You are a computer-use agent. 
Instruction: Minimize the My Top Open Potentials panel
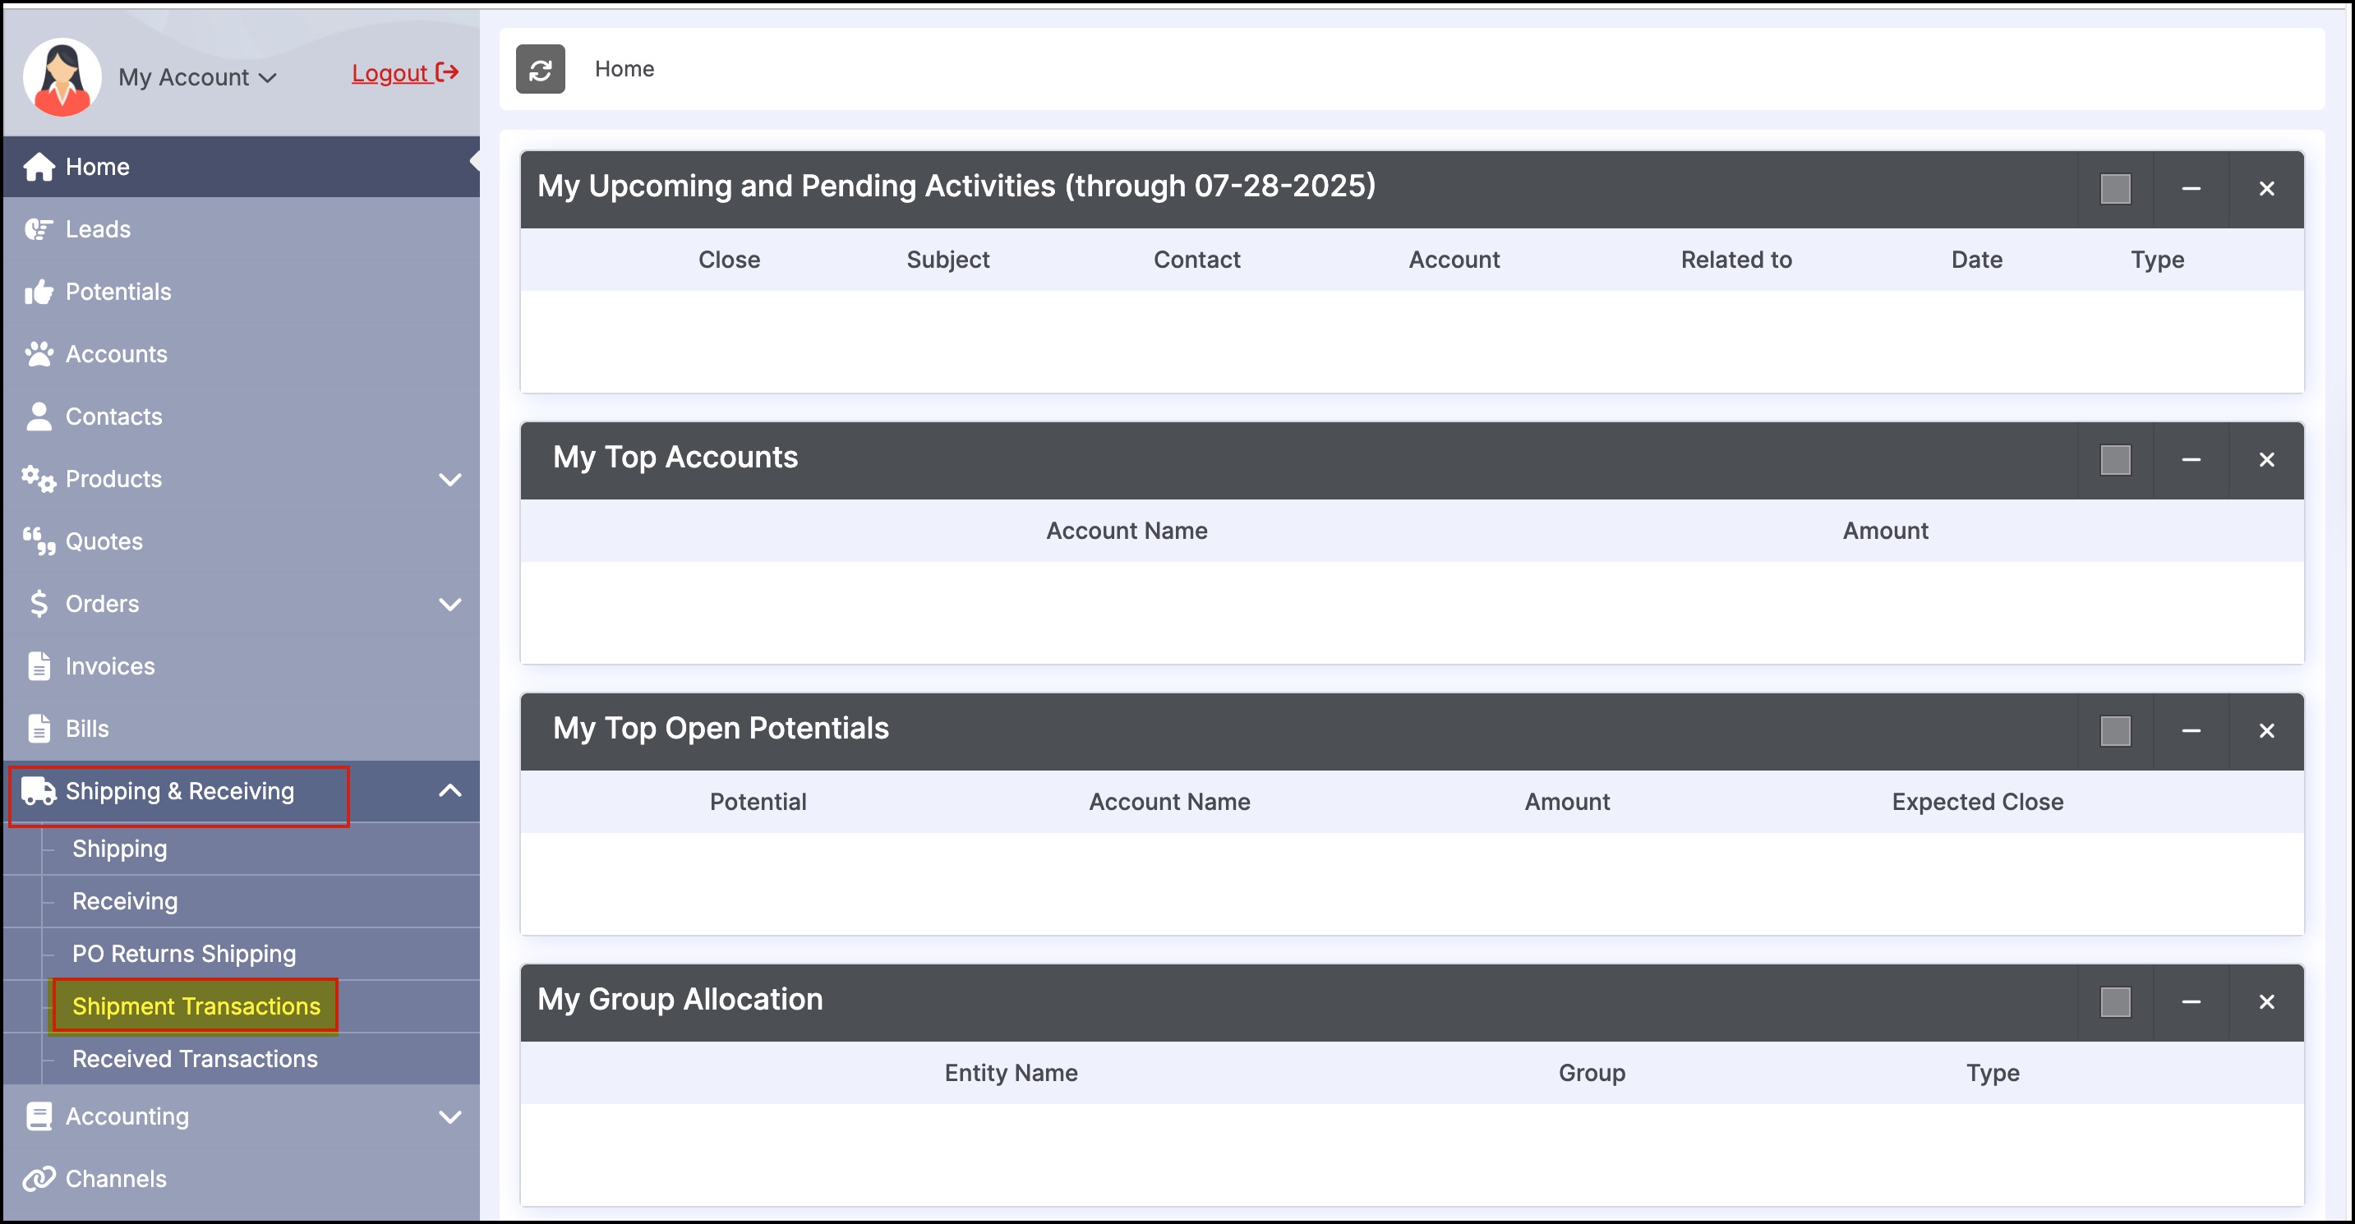click(x=2191, y=731)
